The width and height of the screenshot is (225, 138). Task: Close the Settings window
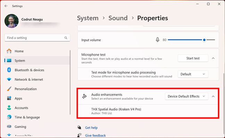click(x=219, y=4)
